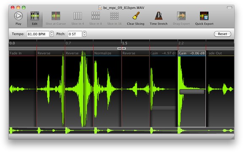Click the Reset button

222,34
